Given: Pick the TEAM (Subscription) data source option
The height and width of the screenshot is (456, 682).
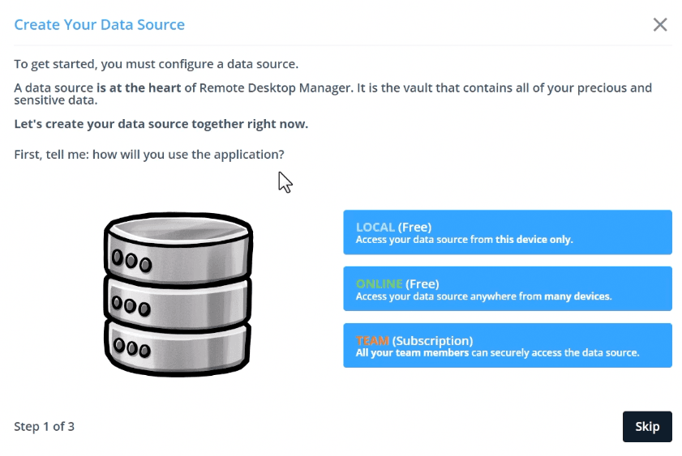Looking at the screenshot, I should 507,346.
